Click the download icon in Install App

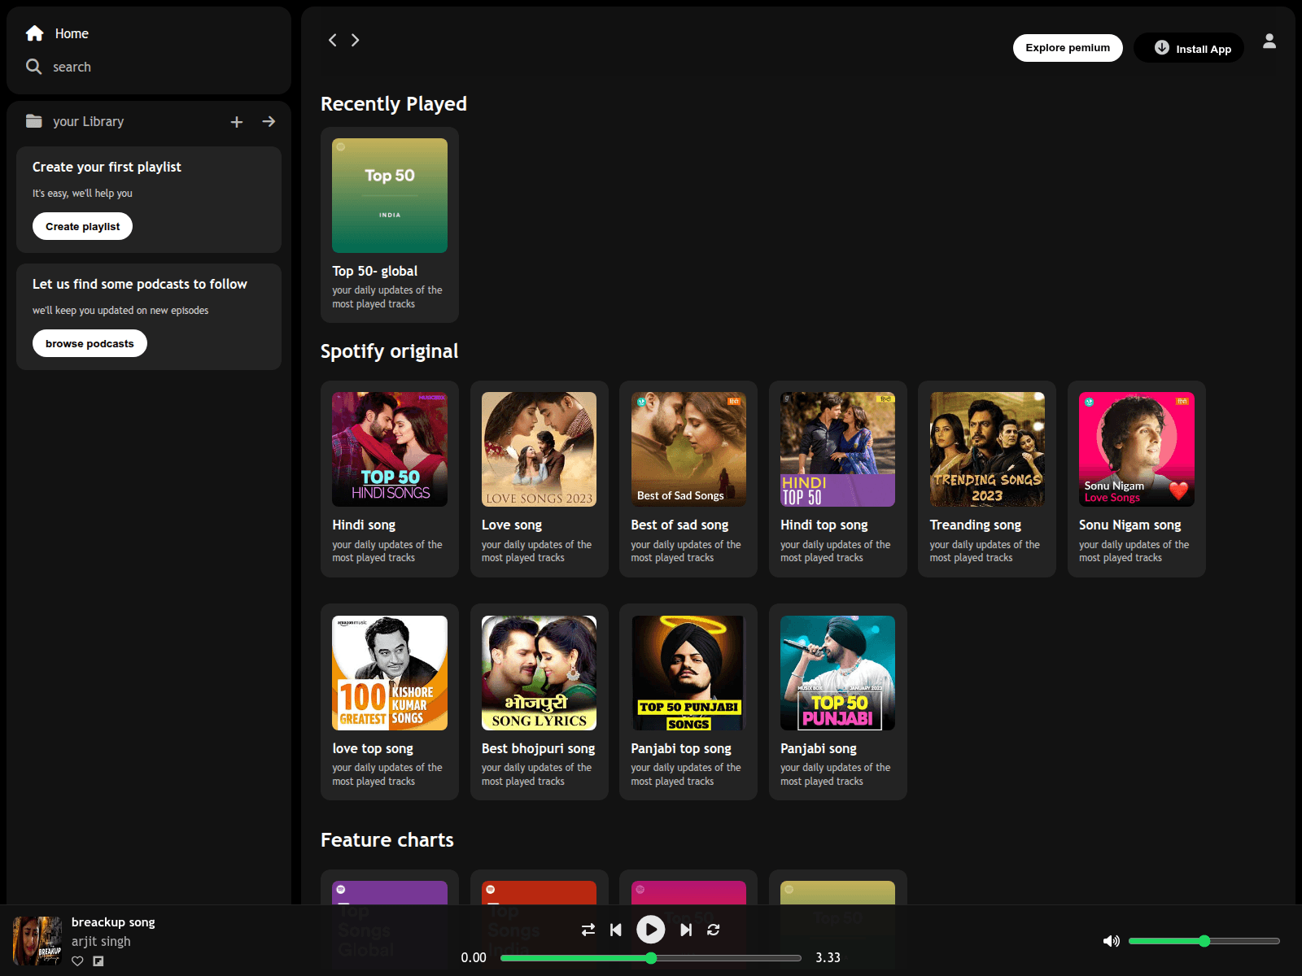pyautogui.click(x=1162, y=47)
